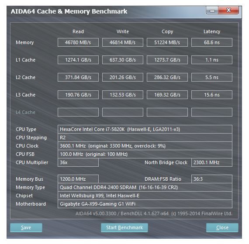Screen dimensions: 249x244
Task: Click L2 Cache read value 371.84 GB/s
Action: 78,77
